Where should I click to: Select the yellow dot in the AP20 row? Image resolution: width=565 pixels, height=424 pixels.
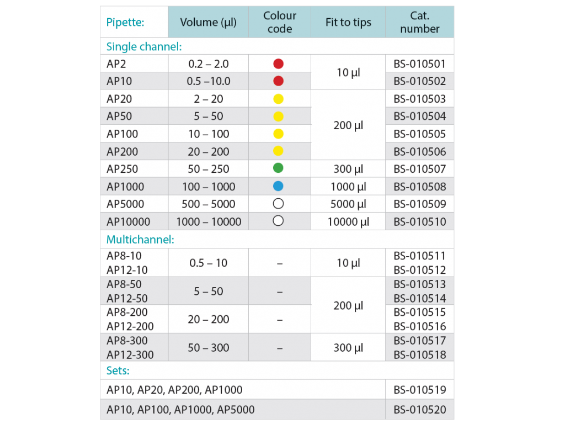(x=278, y=99)
